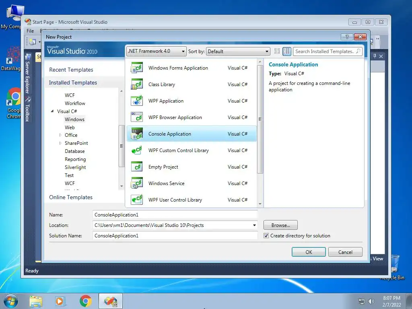Switch templates to small icons view
Screen dimensions: 412x309
click(277, 51)
